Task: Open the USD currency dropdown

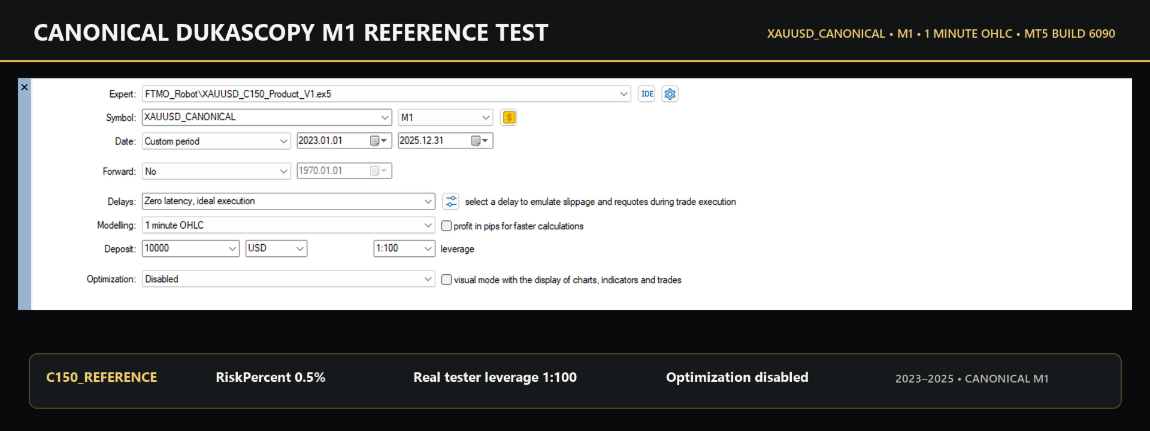Action: (x=276, y=248)
